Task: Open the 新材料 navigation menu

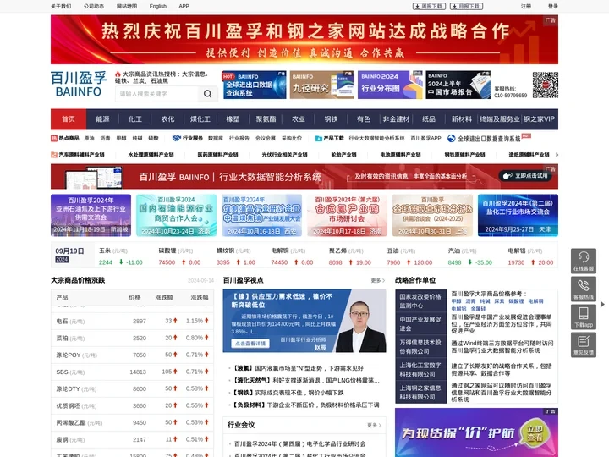Action: tap(462, 119)
